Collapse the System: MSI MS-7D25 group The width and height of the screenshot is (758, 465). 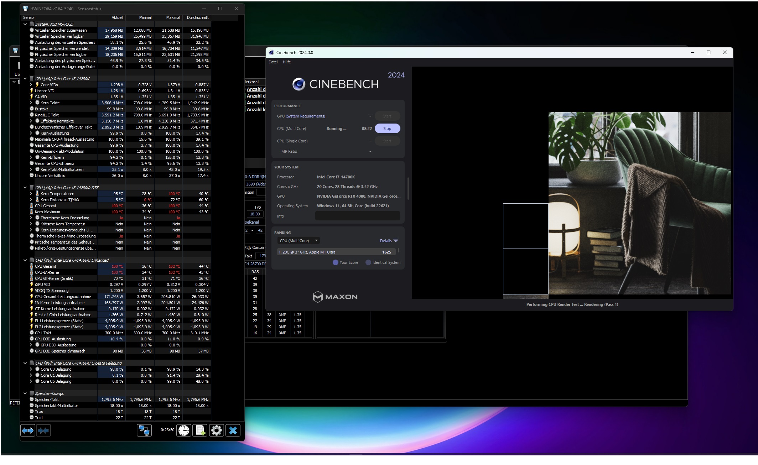pyautogui.click(x=25, y=24)
